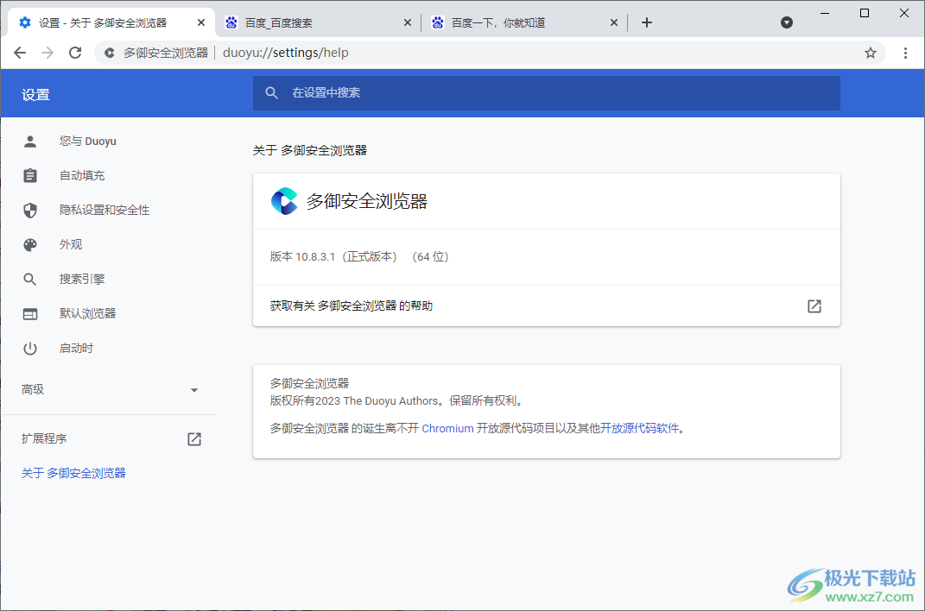Select the 设置 - 关于 多御安全浏览器 tab
This screenshot has height=611, width=925.
pyautogui.click(x=111, y=22)
